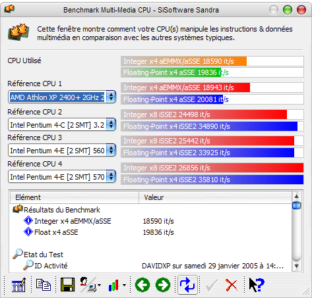This screenshot has height=298, width=312.
Task: Click the magnifier icon beside ID Activité
Action: pyautogui.click(x=28, y=265)
